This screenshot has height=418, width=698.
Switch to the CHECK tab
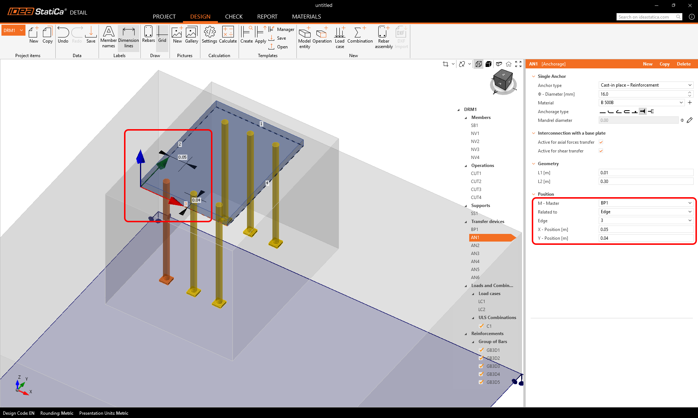point(234,17)
